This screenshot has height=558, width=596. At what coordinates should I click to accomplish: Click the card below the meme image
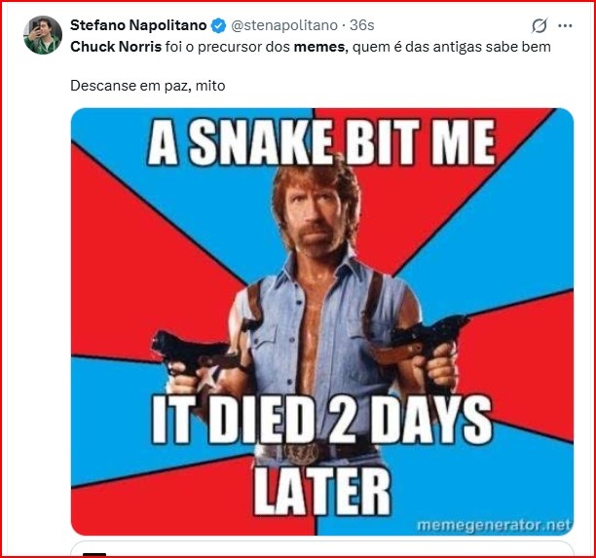coord(321,550)
